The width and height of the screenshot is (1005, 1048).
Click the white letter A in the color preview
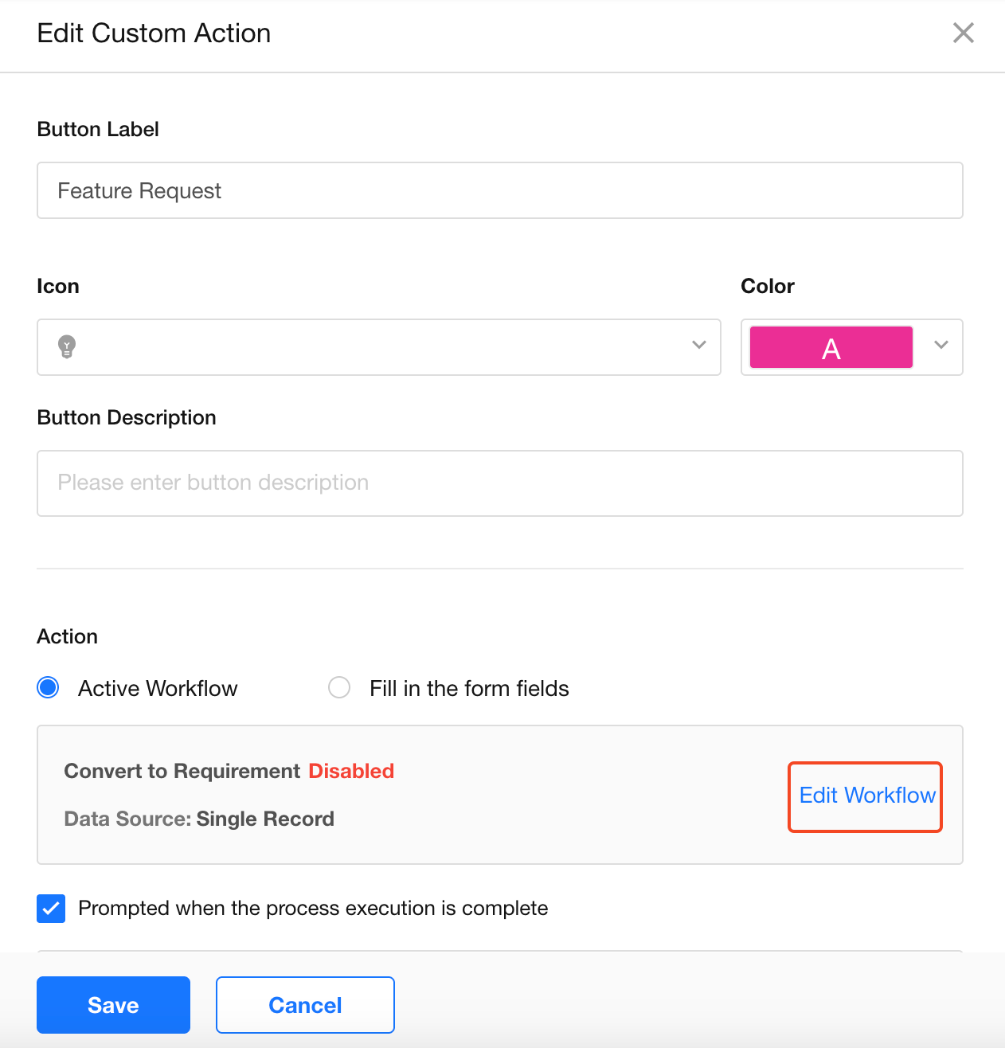(x=831, y=349)
